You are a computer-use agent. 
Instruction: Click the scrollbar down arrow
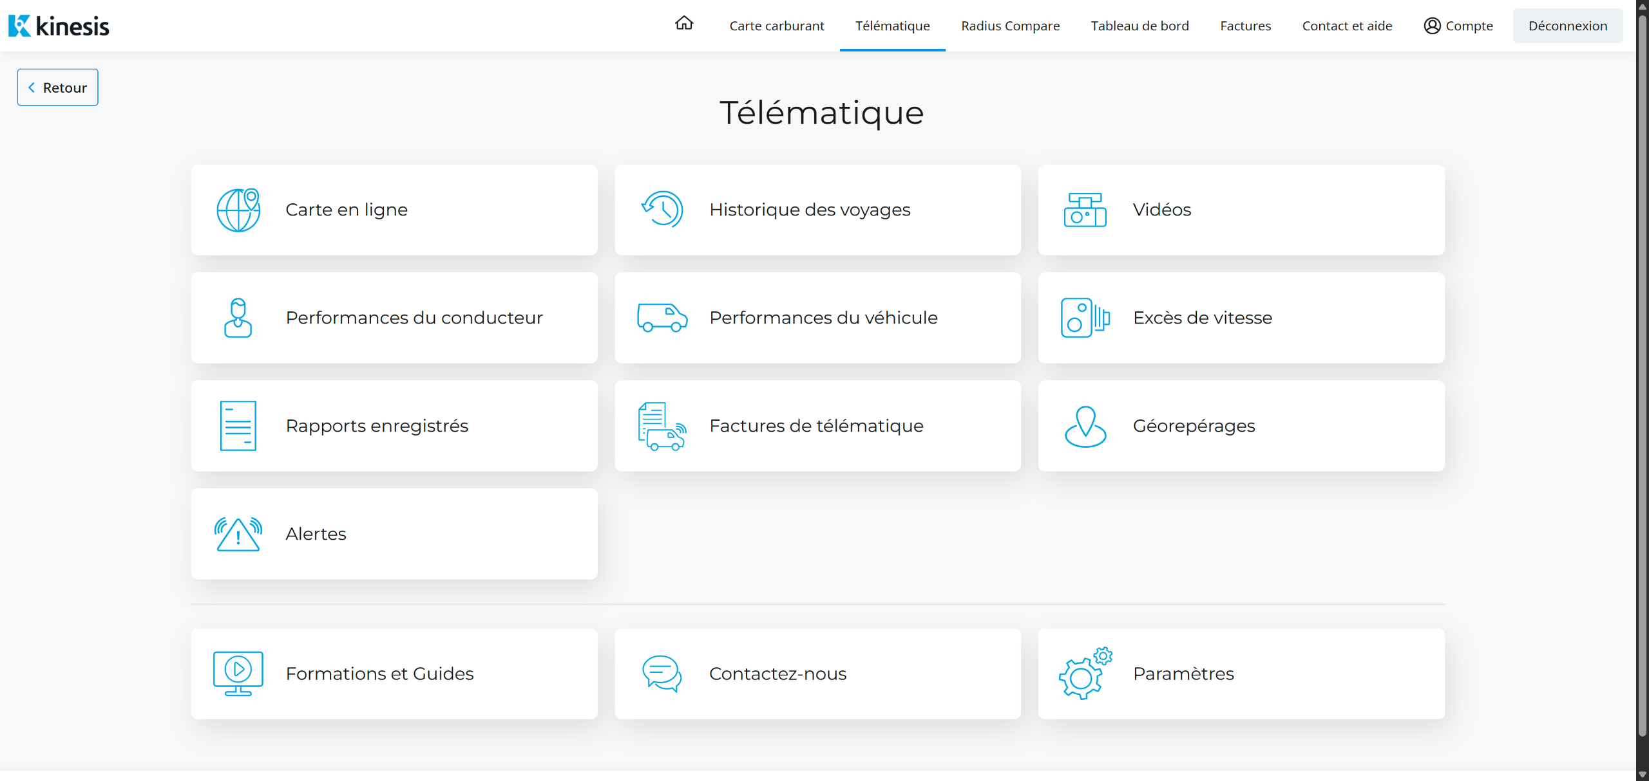tap(1642, 775)
